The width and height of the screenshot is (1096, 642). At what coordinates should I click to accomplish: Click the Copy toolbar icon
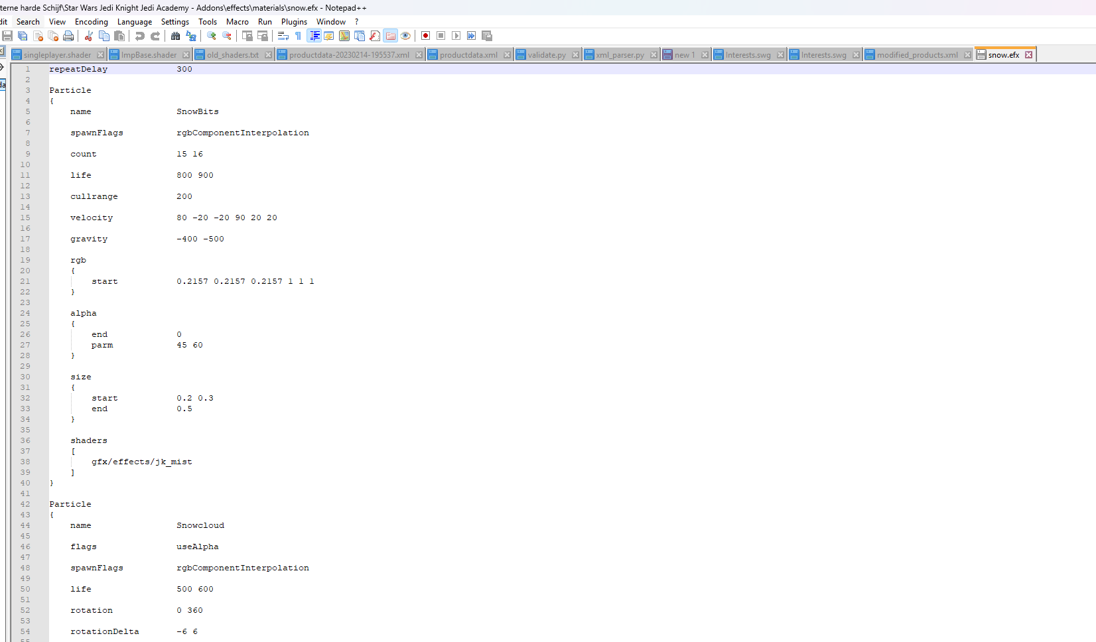tap(103, 36)
